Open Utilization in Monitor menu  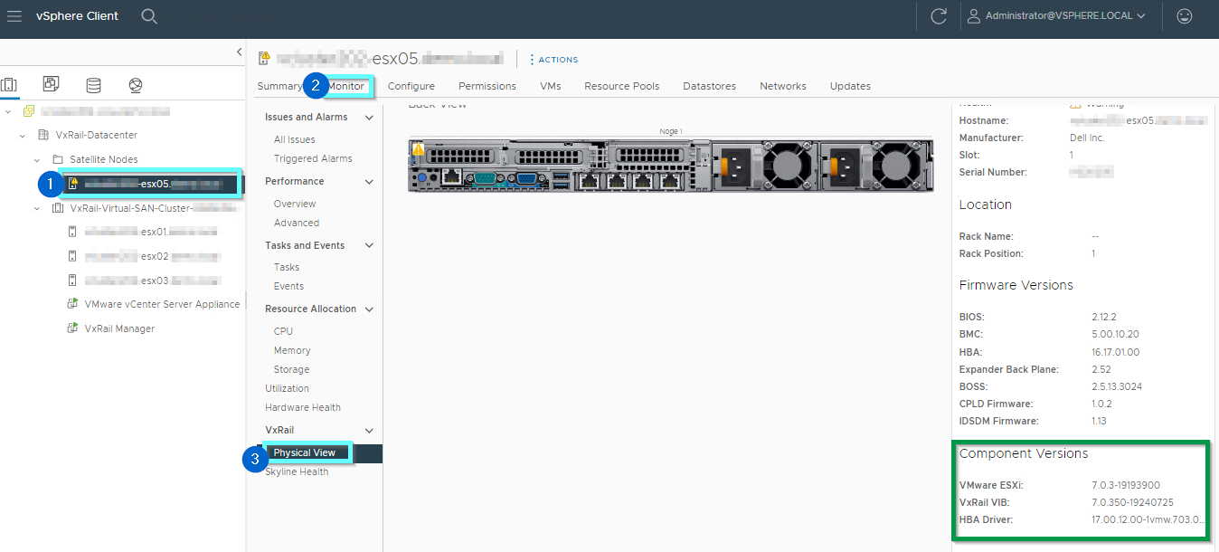click(x=287, y=388)
